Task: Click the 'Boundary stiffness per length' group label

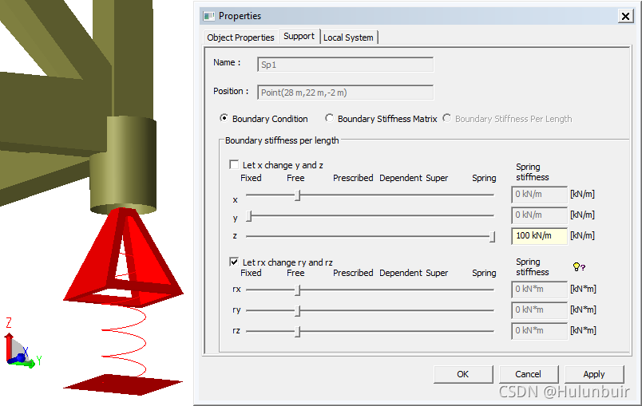Action: click(282, 140)
